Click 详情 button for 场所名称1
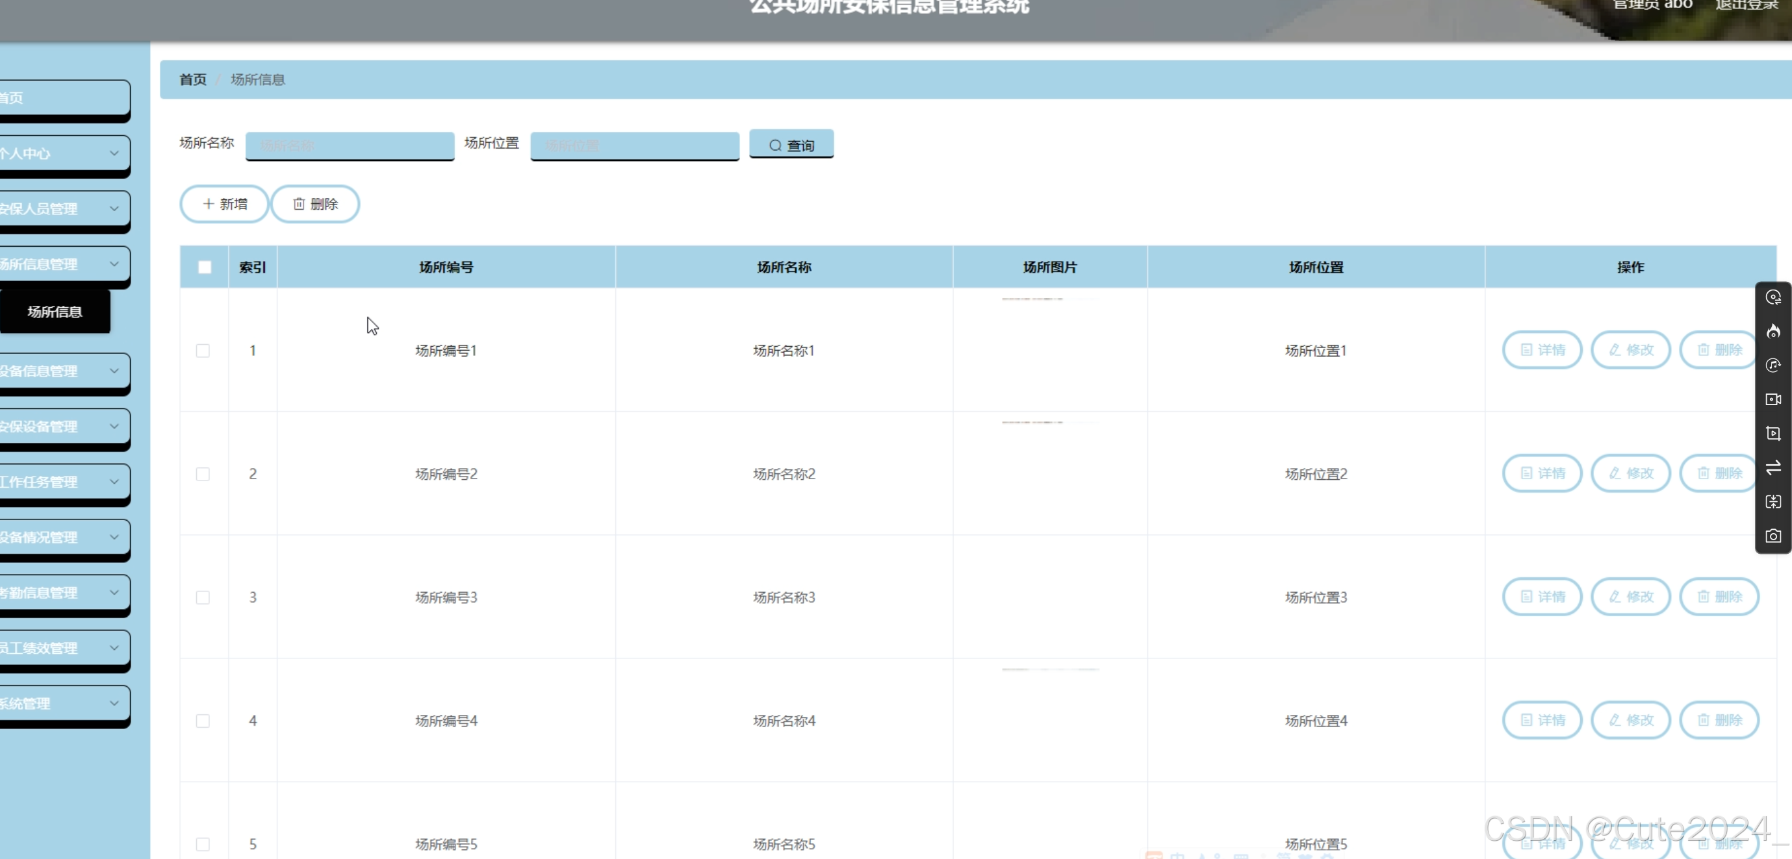The width and height of the screenshot is (1792, 859). click(x=1542, y=349)
